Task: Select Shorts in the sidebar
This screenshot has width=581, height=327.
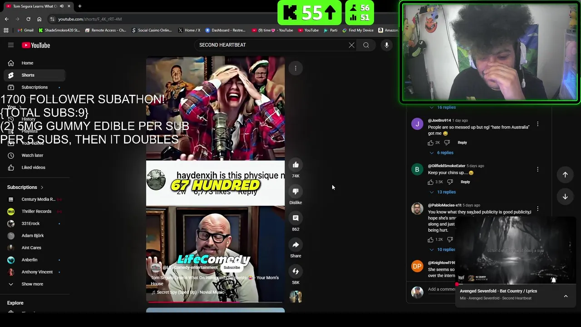Action: 35,75
